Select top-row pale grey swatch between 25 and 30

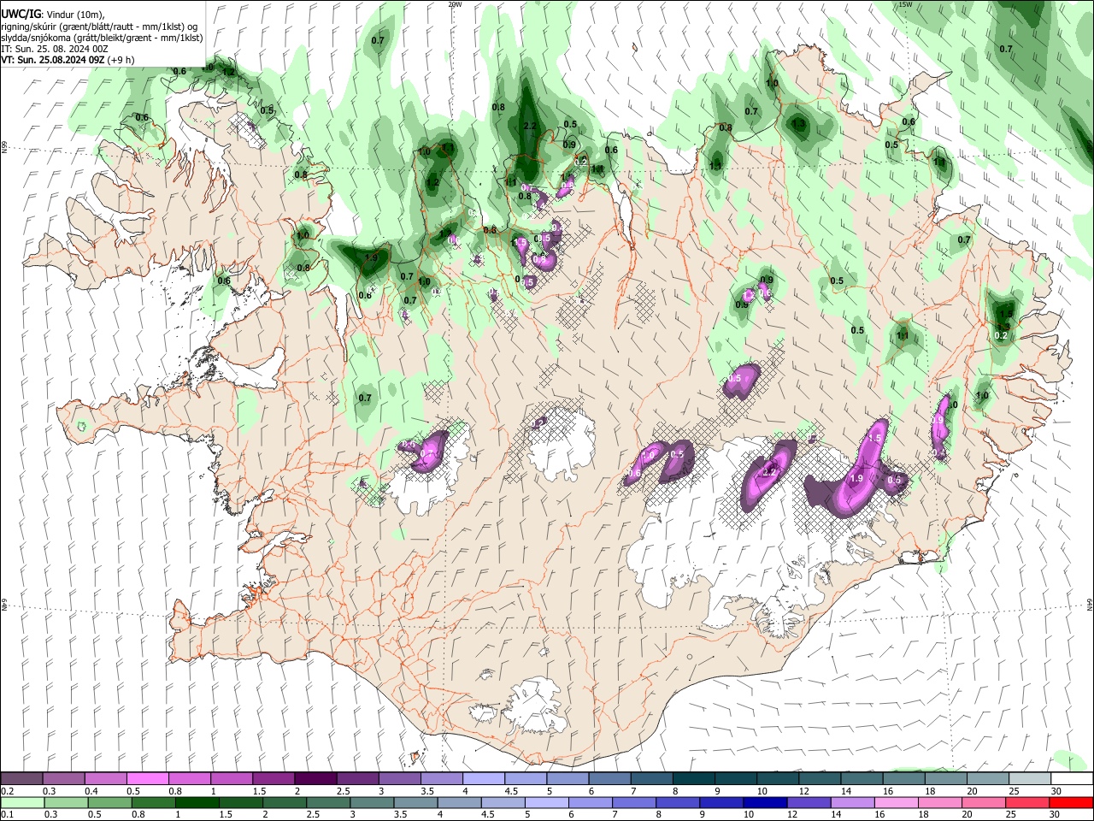coord(1029,779)
